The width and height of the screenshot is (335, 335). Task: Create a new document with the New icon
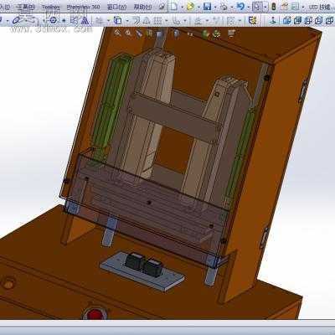point(174,7)
